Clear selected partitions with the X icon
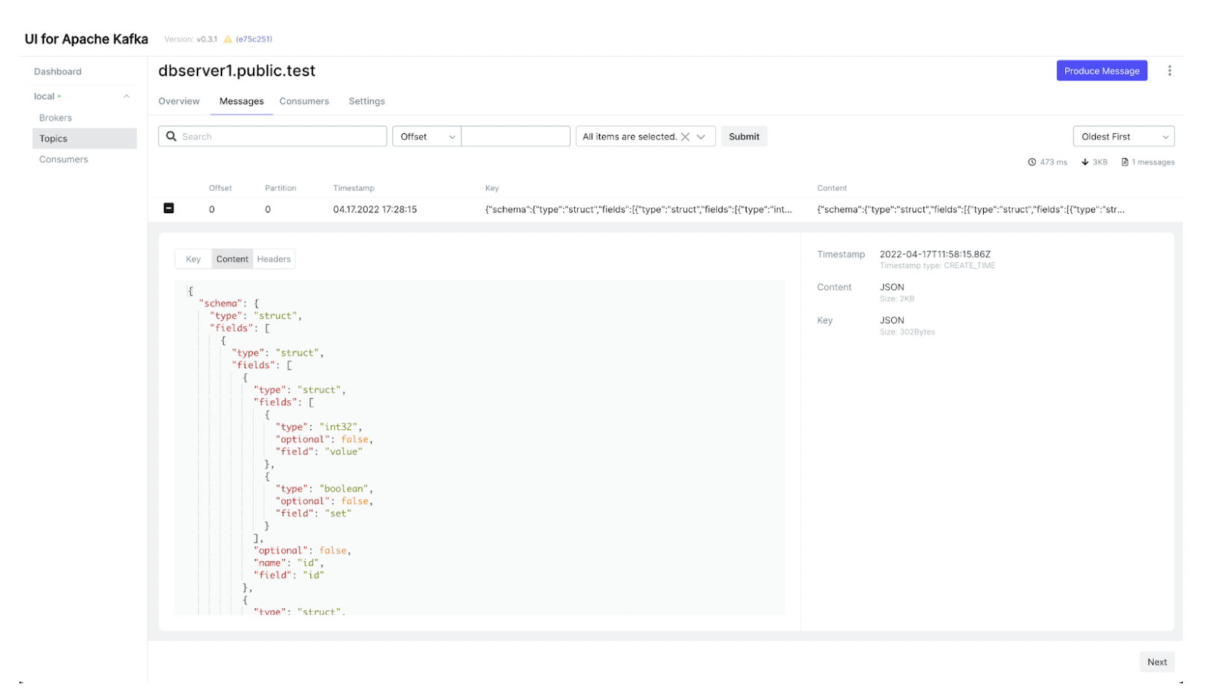The width and height of the screenshot is (1209, 693). click(685, 137)
